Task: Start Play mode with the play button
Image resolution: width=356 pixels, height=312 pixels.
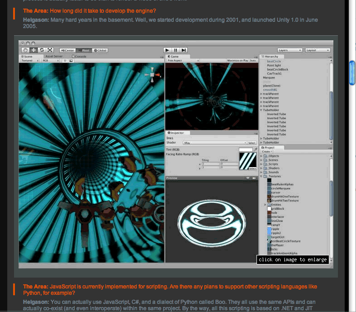Action: pyautogui.click(x=167, y=50)
